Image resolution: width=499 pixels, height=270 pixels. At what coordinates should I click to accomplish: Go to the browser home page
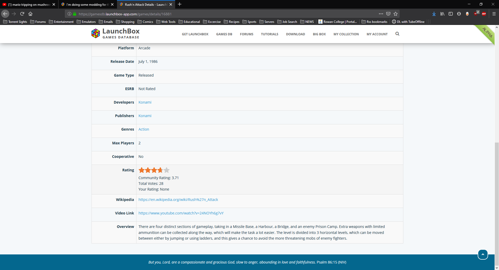30,14
